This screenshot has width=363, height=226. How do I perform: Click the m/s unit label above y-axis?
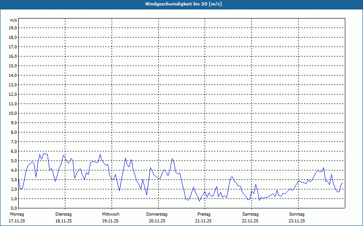(14, 20)
